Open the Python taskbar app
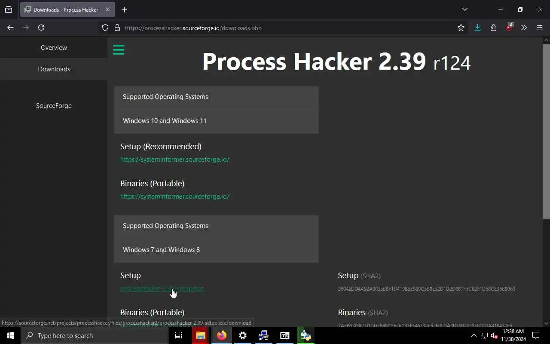Screen dimensions: 550x344 tap(306, 335)
